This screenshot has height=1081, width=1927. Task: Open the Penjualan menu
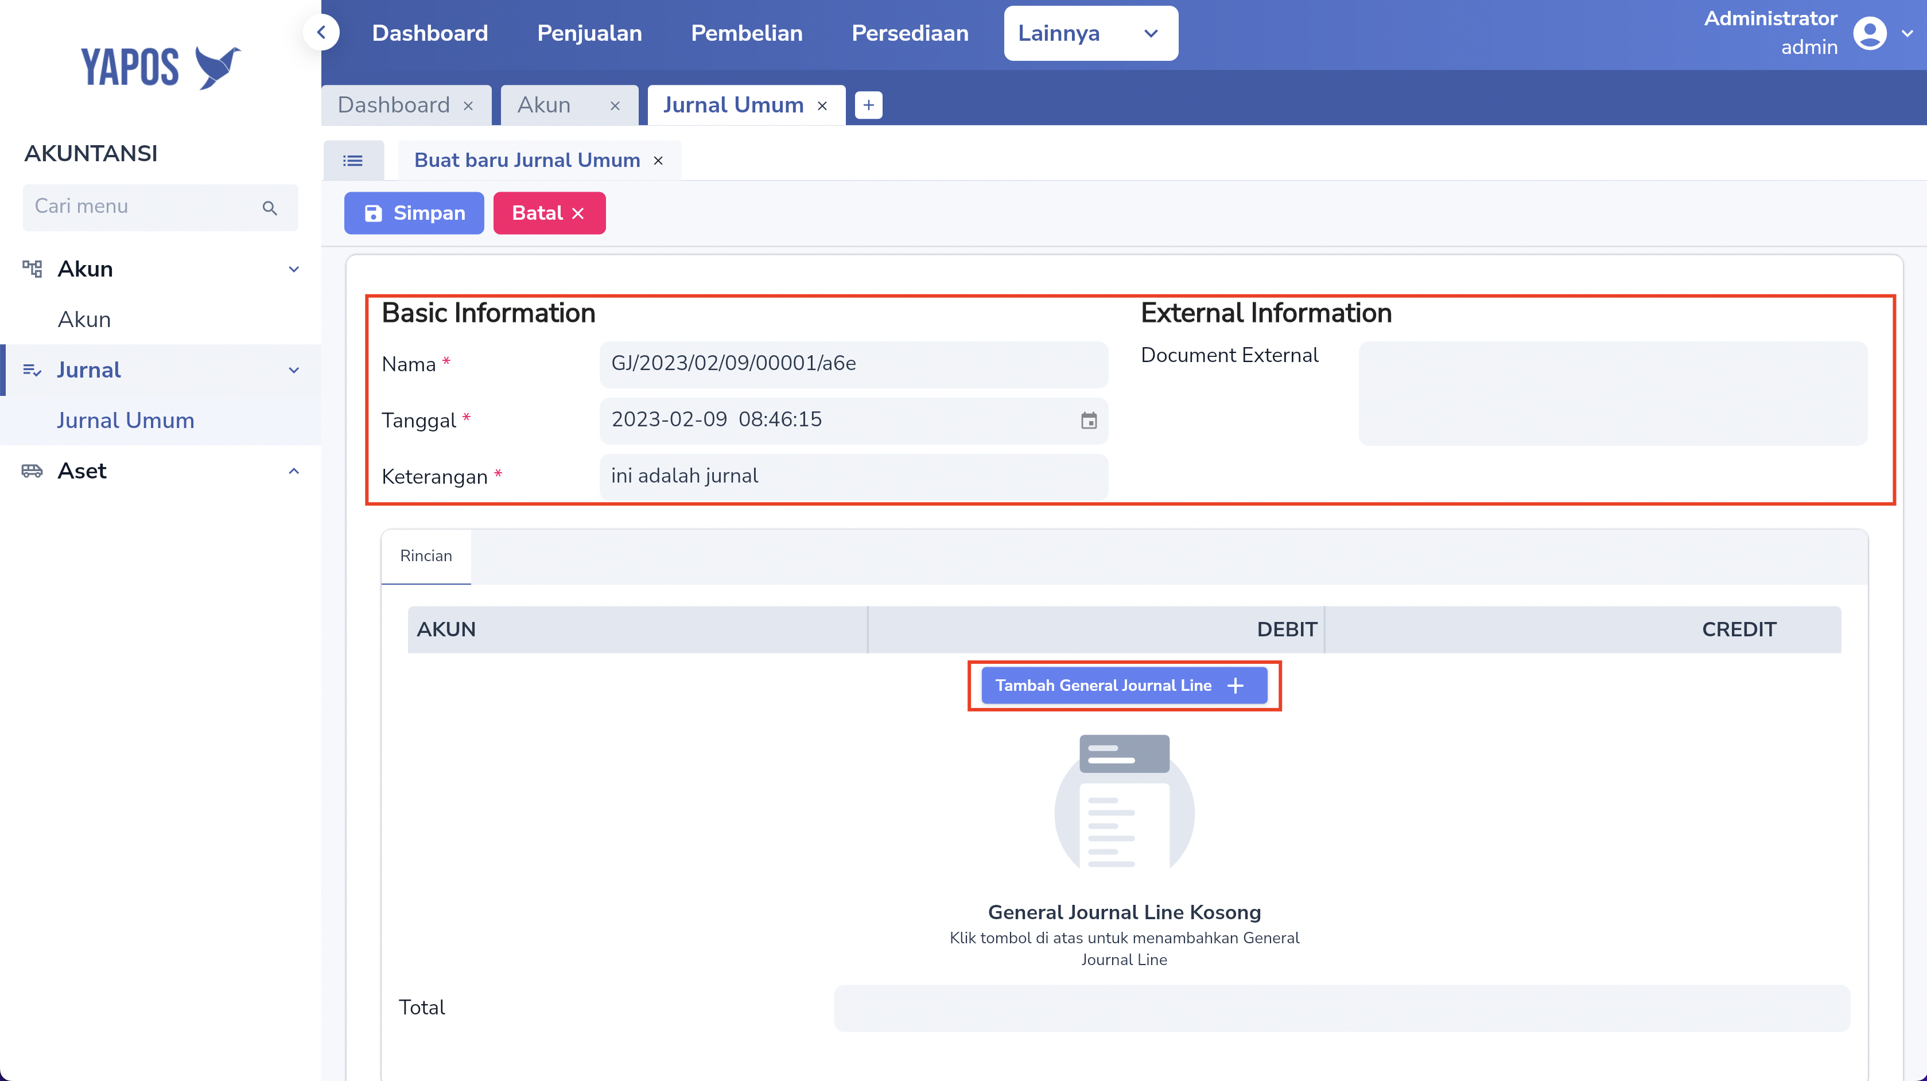click(589, 33)
